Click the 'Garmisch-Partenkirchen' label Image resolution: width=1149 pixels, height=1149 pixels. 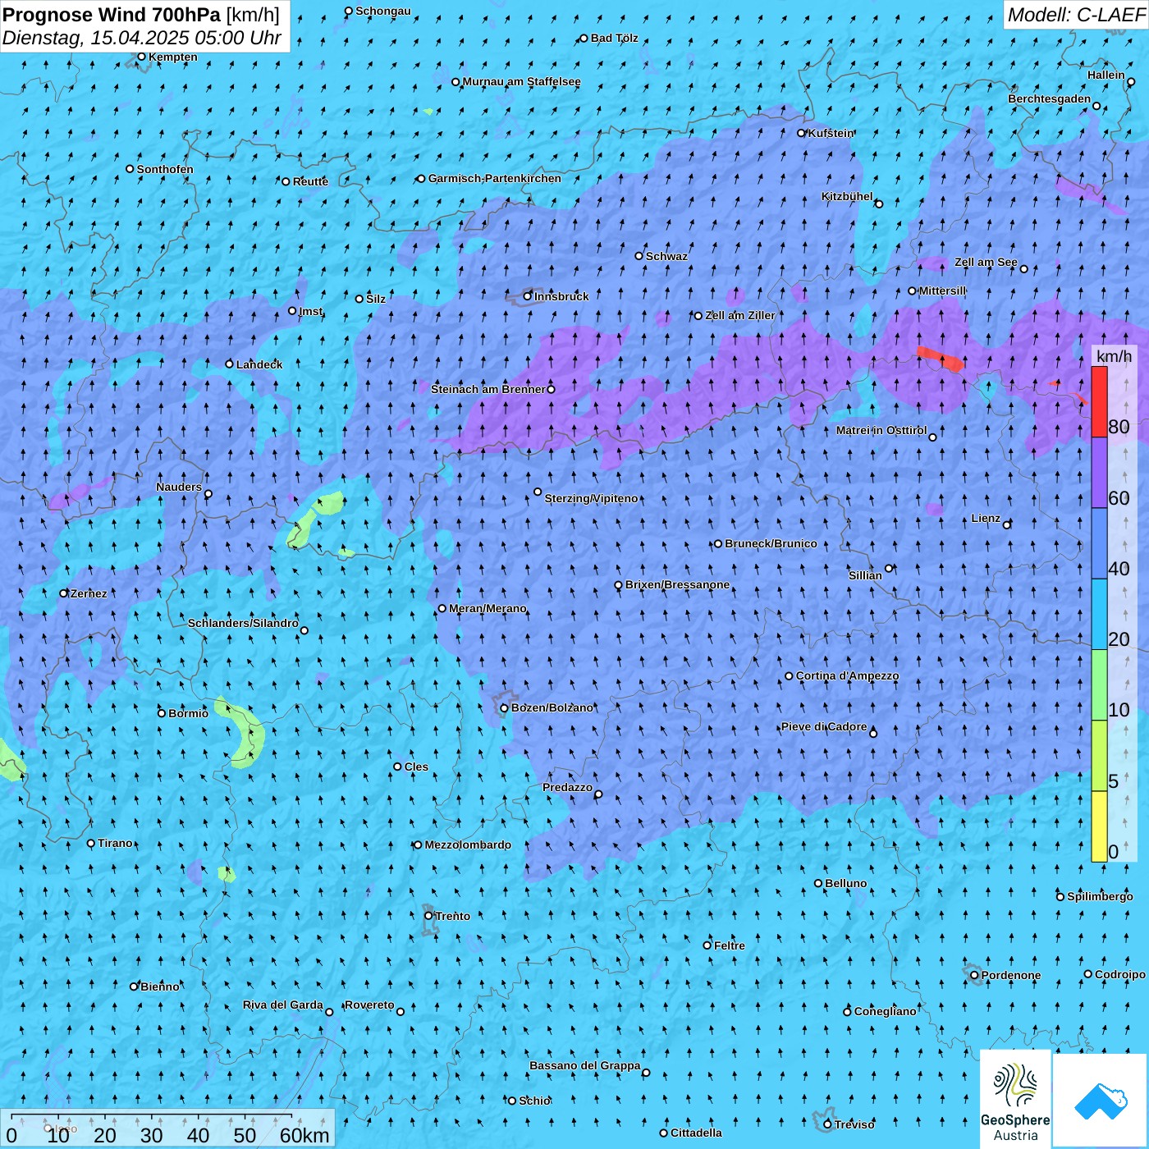pos(495,178)
